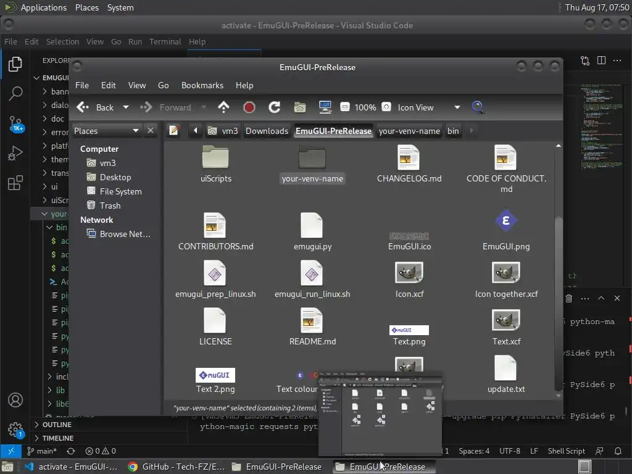This screenshot has height=474, width=632.
Task: Select the EmuGUI.png file icon
Action: pos(506,221)
